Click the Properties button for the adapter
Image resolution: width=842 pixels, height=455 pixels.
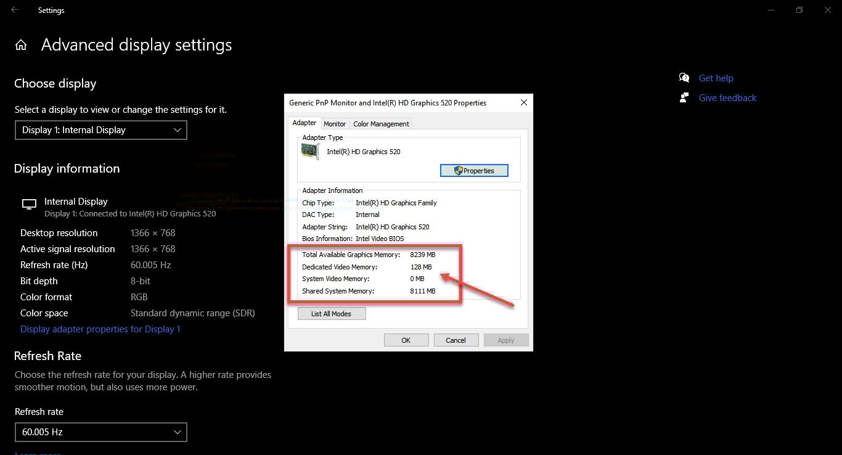click(474, 170)
